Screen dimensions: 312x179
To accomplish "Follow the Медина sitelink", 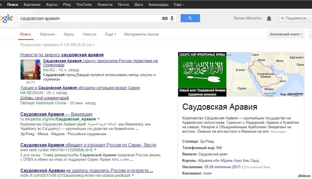I will click(x=58, y=134).
